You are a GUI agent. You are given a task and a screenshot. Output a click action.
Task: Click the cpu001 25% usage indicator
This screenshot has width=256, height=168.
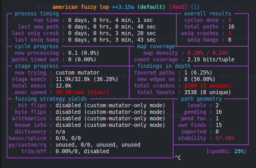(x=226, y=151)
